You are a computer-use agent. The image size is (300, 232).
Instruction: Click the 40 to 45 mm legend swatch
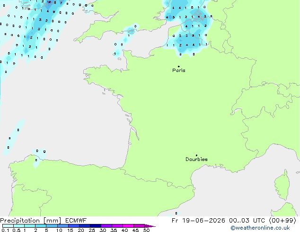point(128,226)
